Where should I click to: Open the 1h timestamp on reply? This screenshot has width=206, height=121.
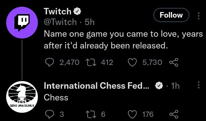pos(175,86)
